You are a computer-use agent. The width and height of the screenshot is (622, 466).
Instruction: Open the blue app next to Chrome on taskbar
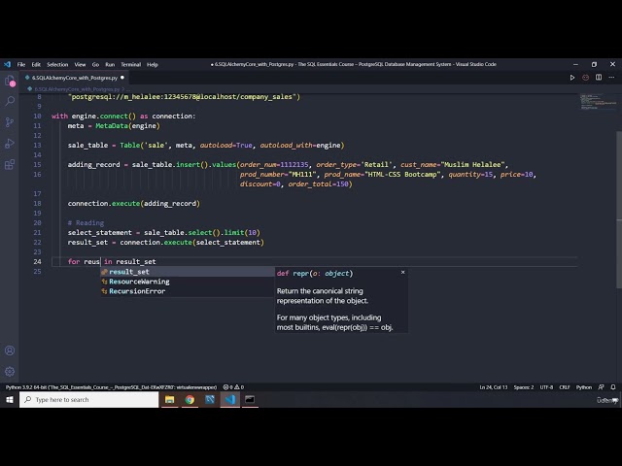pyautogui.click(x=210, y=399)
